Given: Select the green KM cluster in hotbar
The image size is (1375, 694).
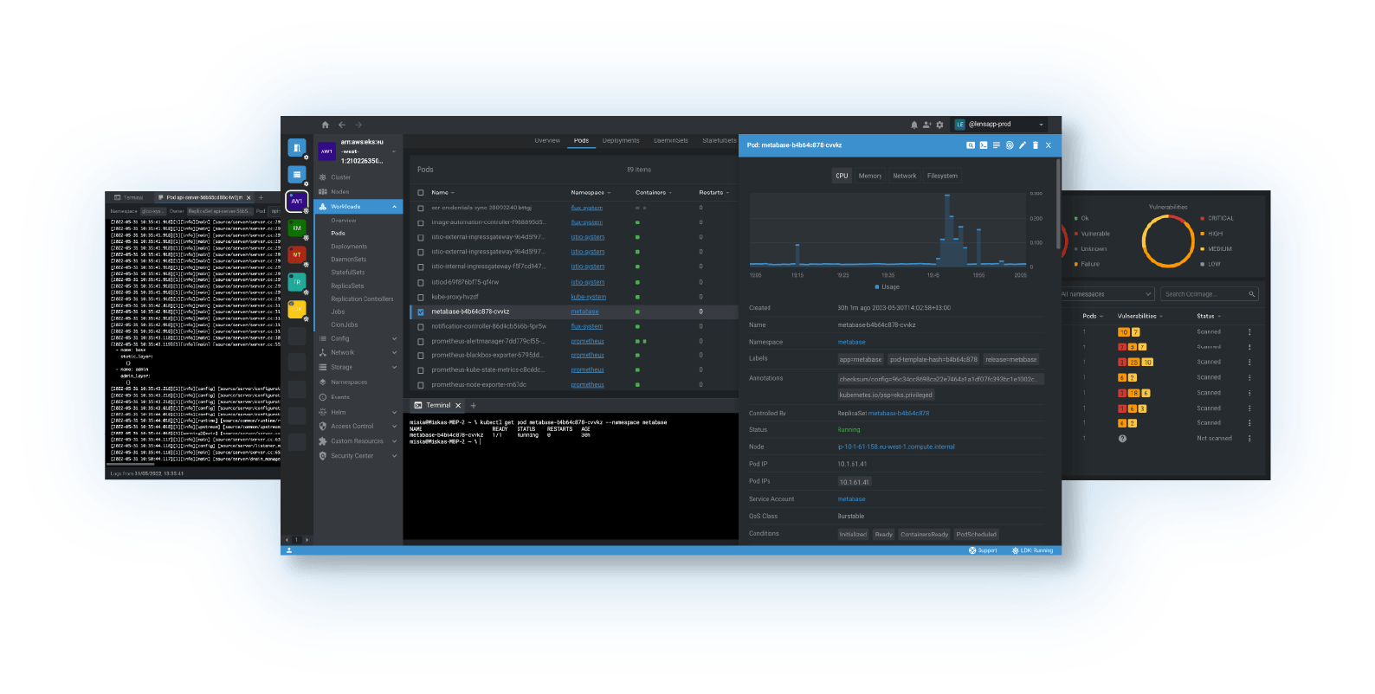Looking at the screenshot, I should point(297,228).
